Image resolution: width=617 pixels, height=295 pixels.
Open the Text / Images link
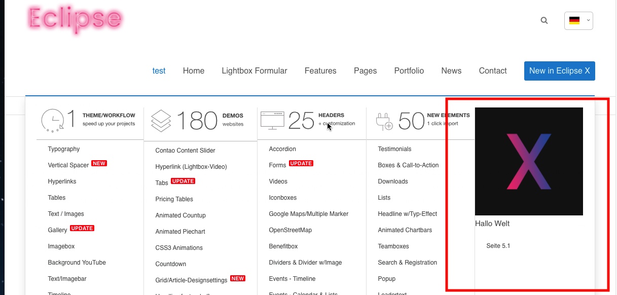click(66, 214)
